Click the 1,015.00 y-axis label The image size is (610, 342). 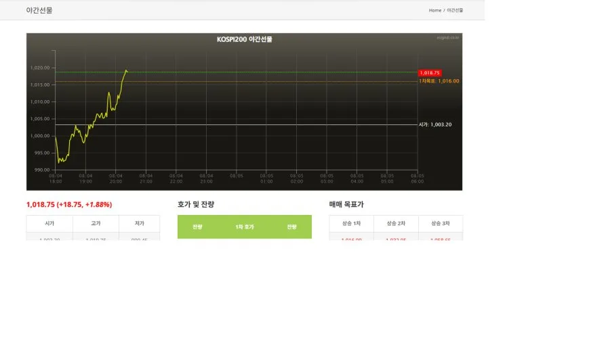click(x=40, y=85)
